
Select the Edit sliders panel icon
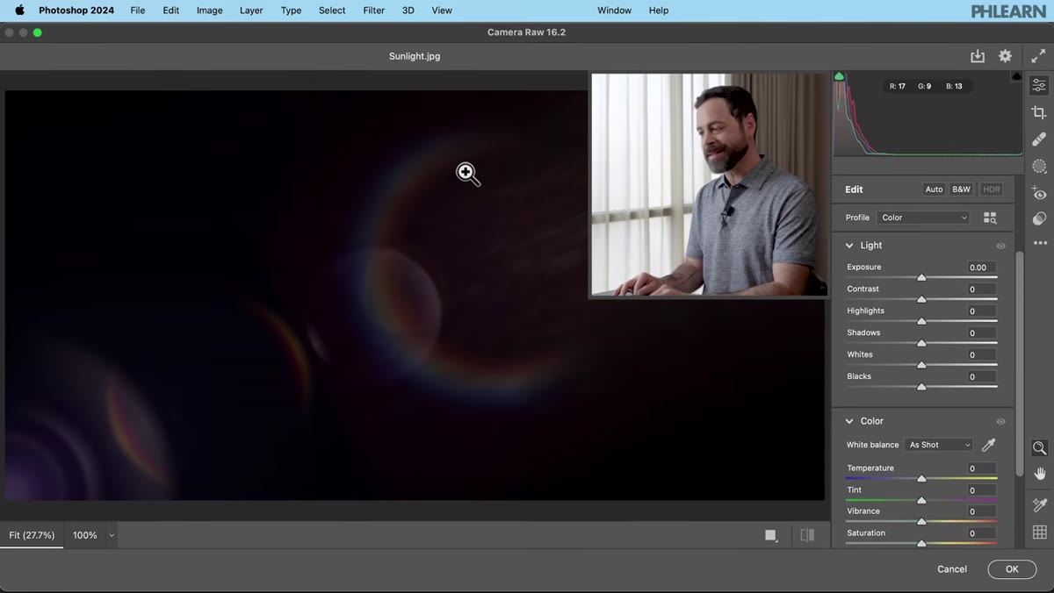(x=1039, y=85)
